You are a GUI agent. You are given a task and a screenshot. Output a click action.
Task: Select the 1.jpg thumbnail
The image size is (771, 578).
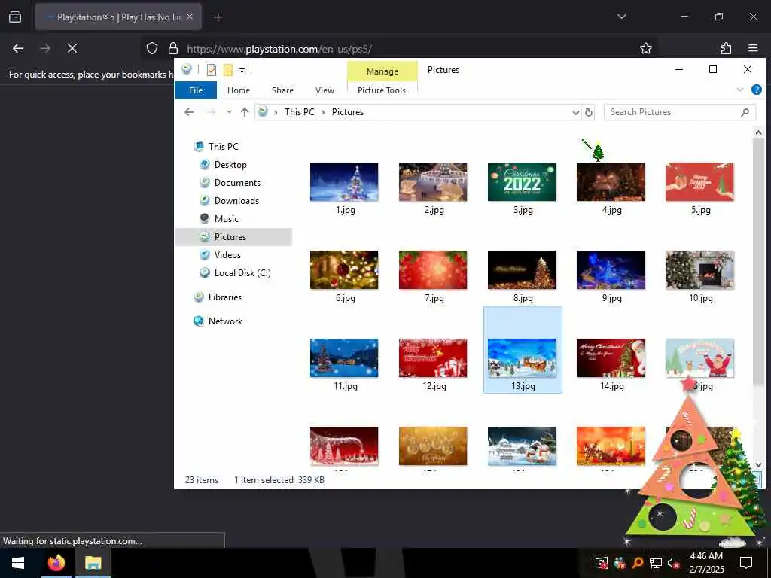(x=344, y=182)
